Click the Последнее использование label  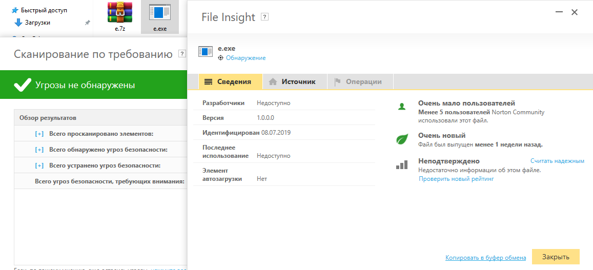pos(226,151)
